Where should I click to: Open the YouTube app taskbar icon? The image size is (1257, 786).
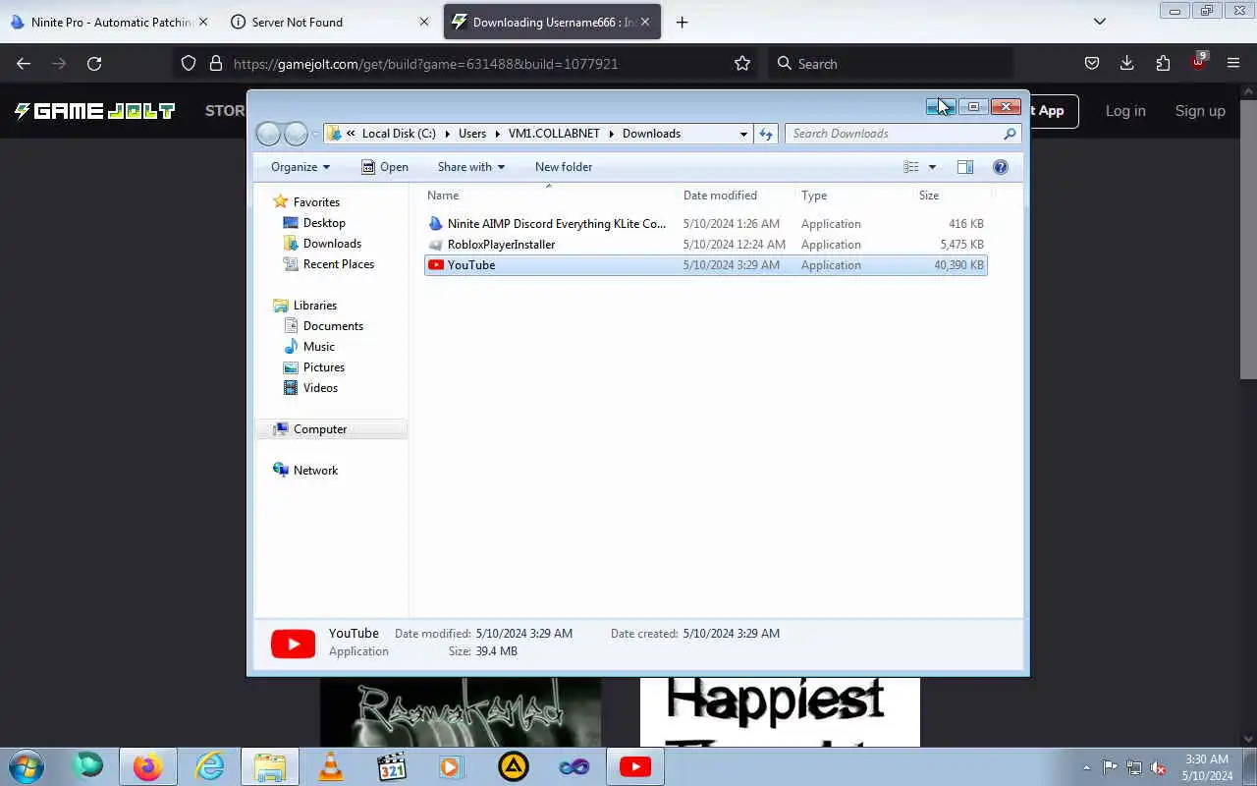pyautogui.click(x=635, y=766)
